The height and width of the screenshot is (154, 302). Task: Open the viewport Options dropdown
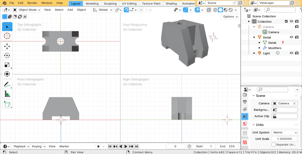(230, 17)
